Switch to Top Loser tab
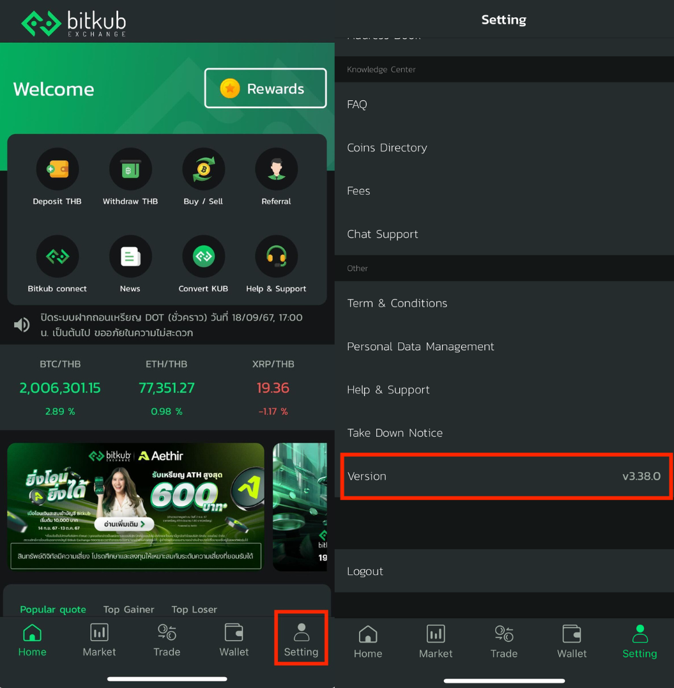The height and width of the screenshot is (688, 674). 194,609
